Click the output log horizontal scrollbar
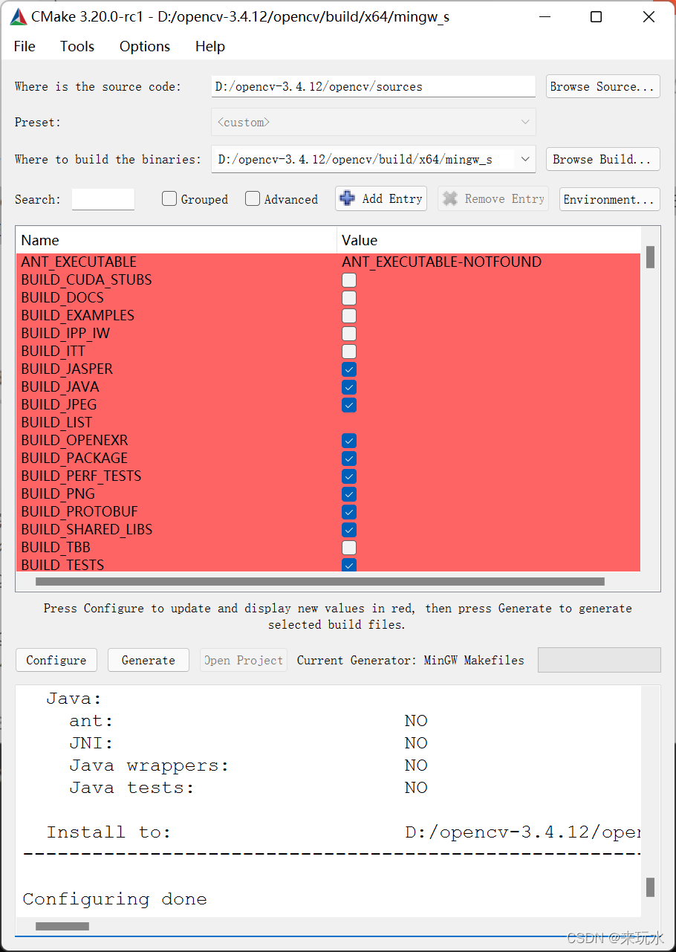 (x=62, y=926)
